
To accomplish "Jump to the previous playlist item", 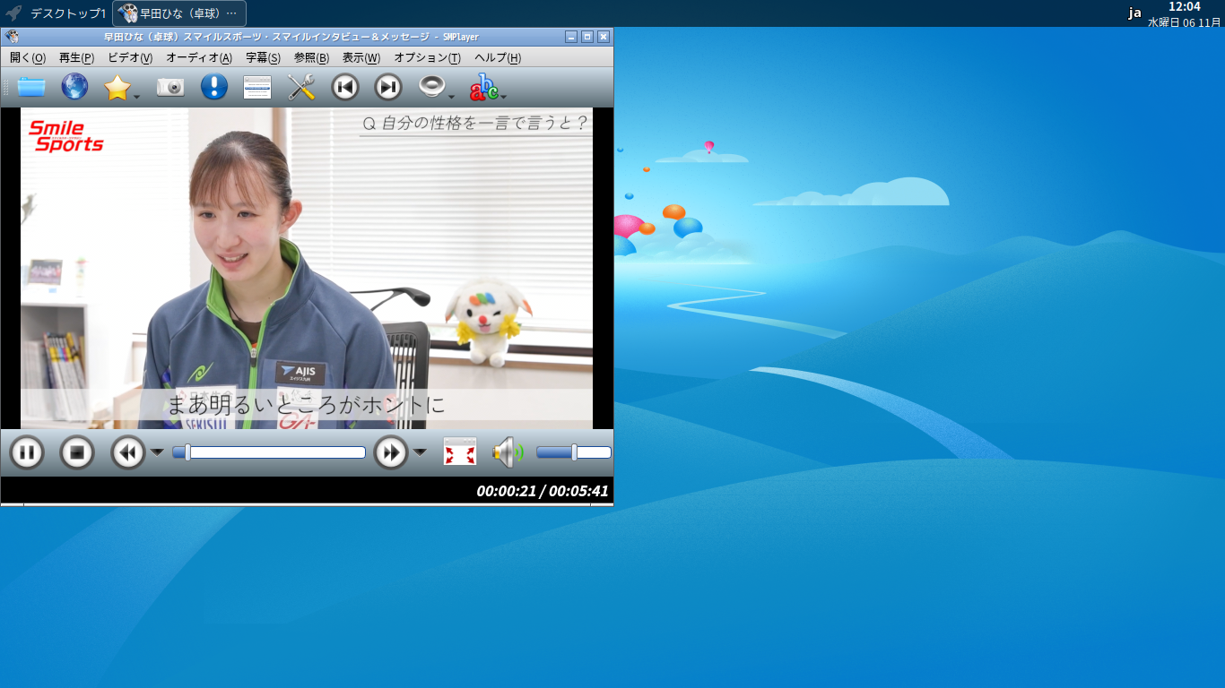I will pyautogui.click(x=345, y=87).
